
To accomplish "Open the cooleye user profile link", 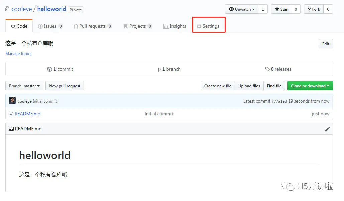I will [21, 9].
